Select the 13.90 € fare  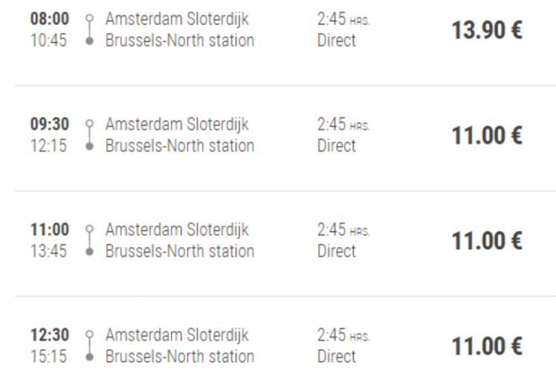pyautogui.click(x=487, y=30)
